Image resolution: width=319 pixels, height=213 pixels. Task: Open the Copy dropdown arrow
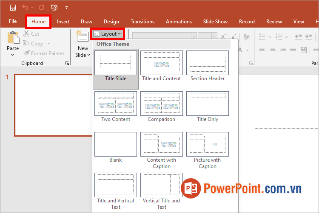[48, 43]
